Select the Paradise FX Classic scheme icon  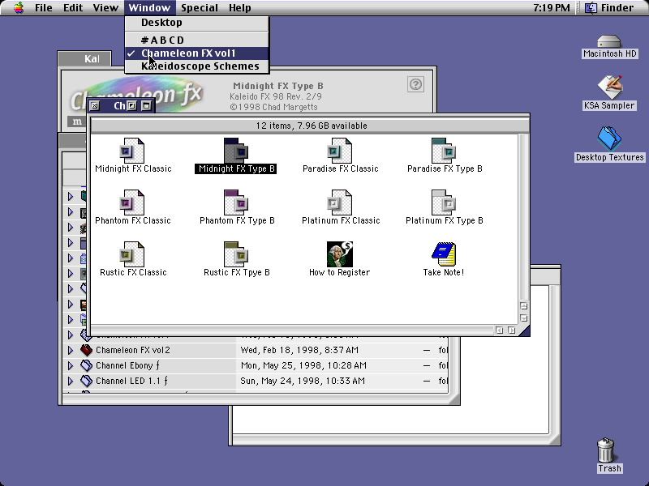point(340,151)
